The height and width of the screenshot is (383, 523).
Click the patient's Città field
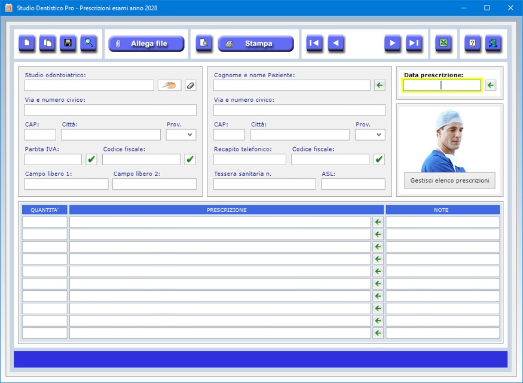[x=300, y=135]
